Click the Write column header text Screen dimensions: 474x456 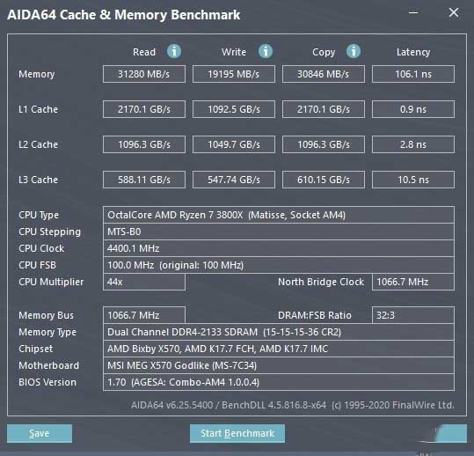(x=234, y=52)
